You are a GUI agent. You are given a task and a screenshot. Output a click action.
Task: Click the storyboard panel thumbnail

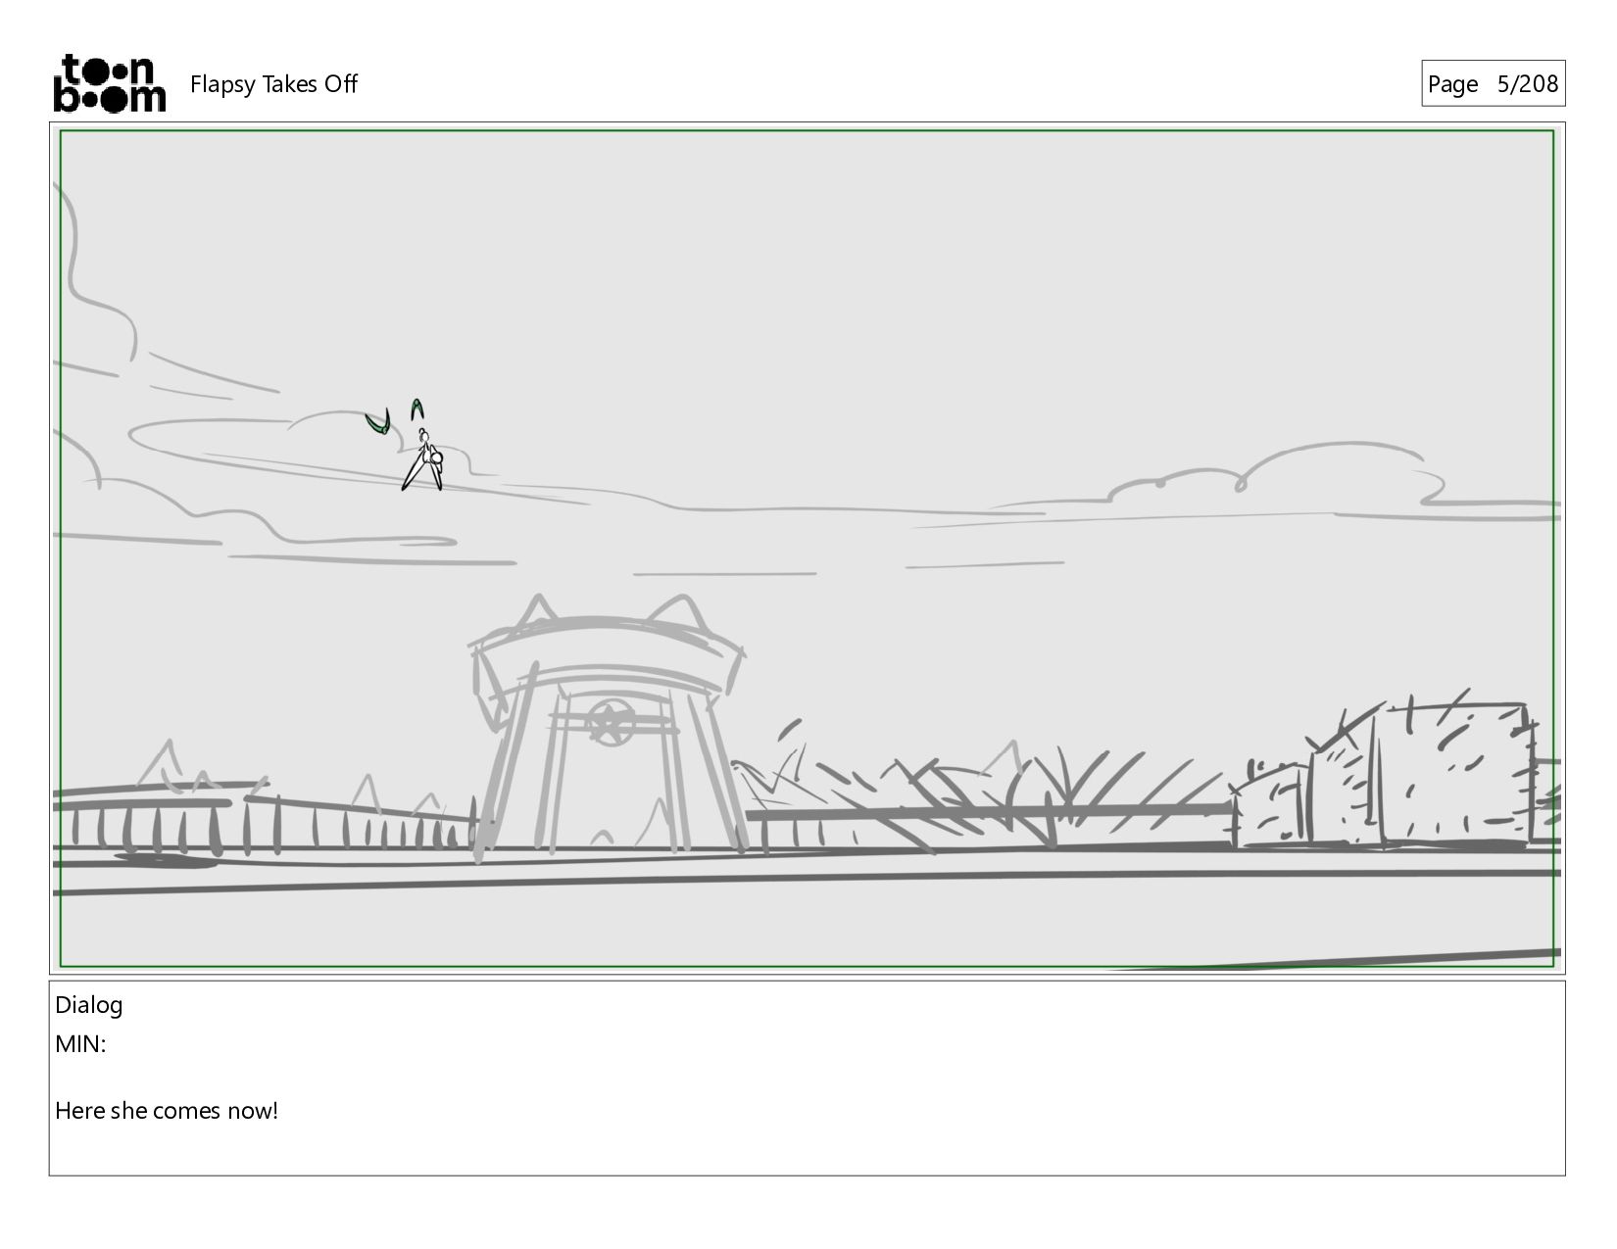[x=807, y=549]
